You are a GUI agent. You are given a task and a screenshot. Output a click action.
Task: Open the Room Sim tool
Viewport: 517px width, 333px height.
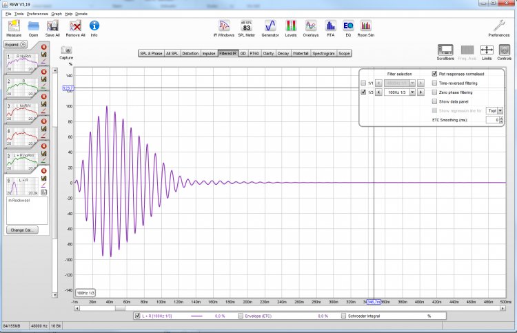tap(365, 26)
